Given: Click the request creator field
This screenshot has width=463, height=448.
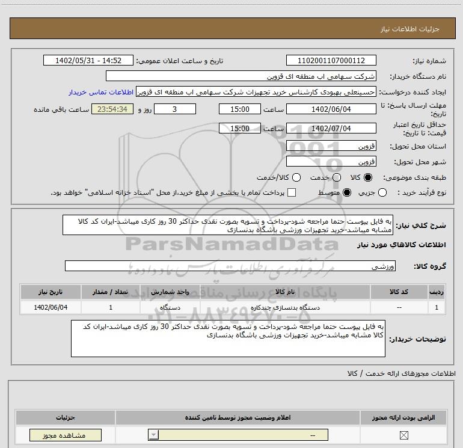Looking at the screenshot, I should (x=256, y=92).
